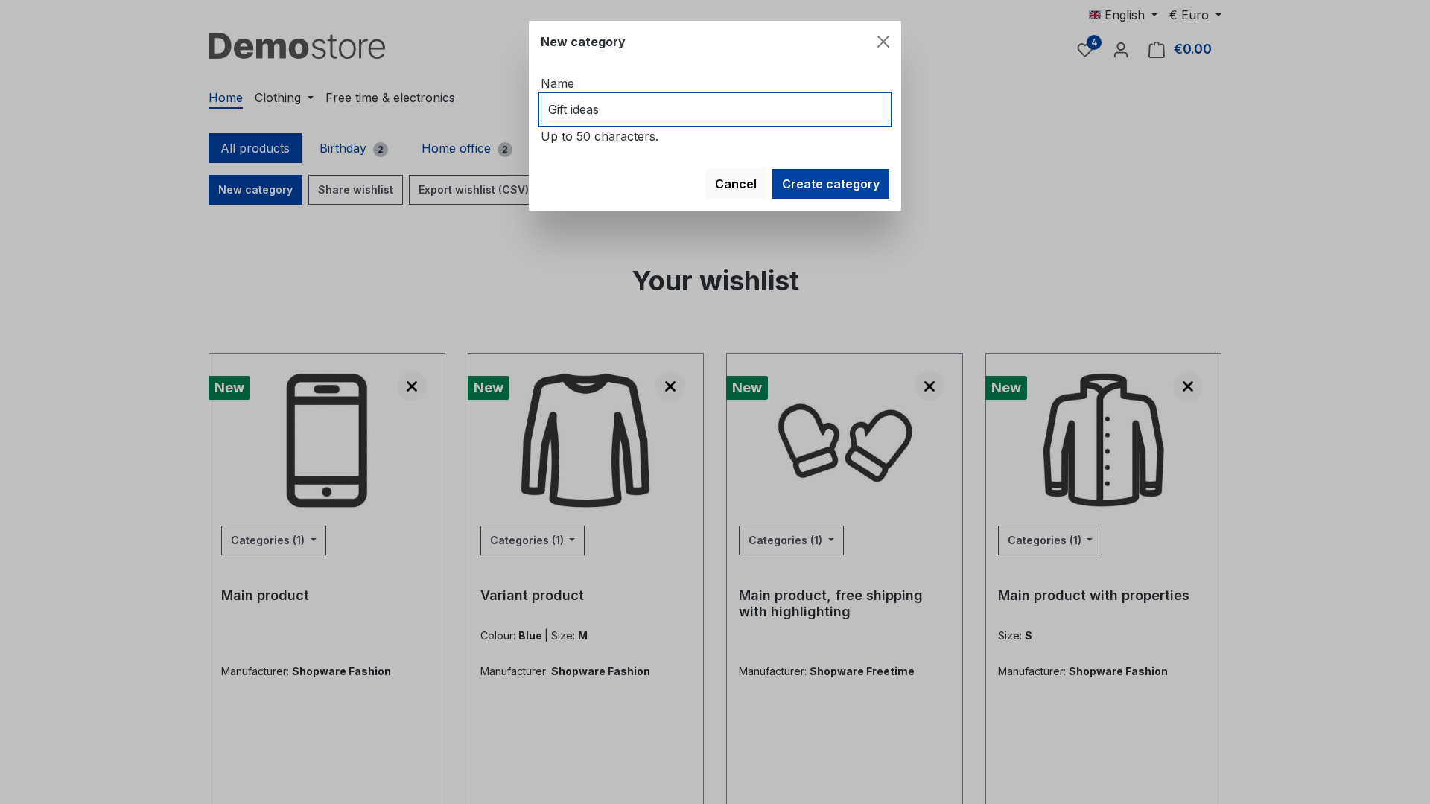This screenshot has width=1430, height=804.
Task: Switch to the Birthday wishlist tab
Action: coord(354,148)
